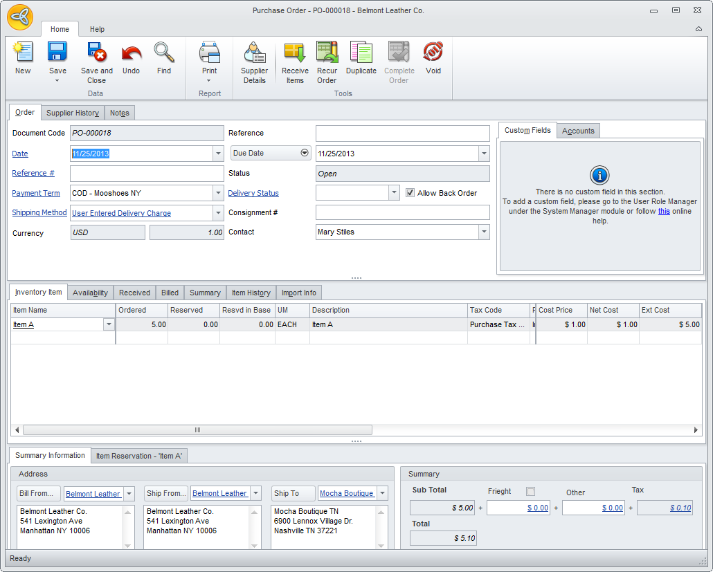The height and width of the screenshot is (572, 713).
Task: Toggle the Allow Back Order checkbox
Action: pyautogui.click(x=410, y=193)
